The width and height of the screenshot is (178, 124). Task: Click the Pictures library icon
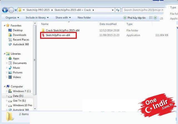[10, 72]
